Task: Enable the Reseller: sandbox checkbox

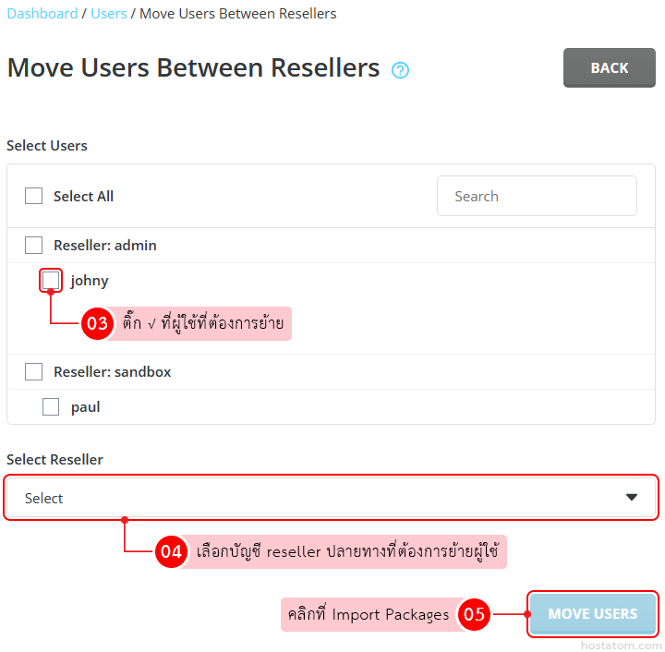Action: (34, 372)
